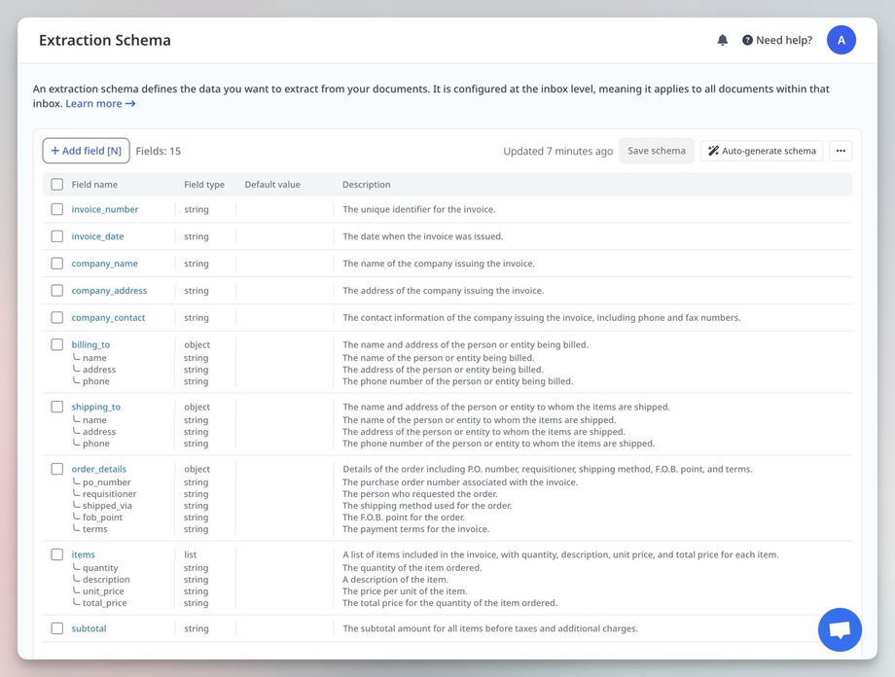
Task: Click the Auto-generate schema button
Action: (762, 151)
